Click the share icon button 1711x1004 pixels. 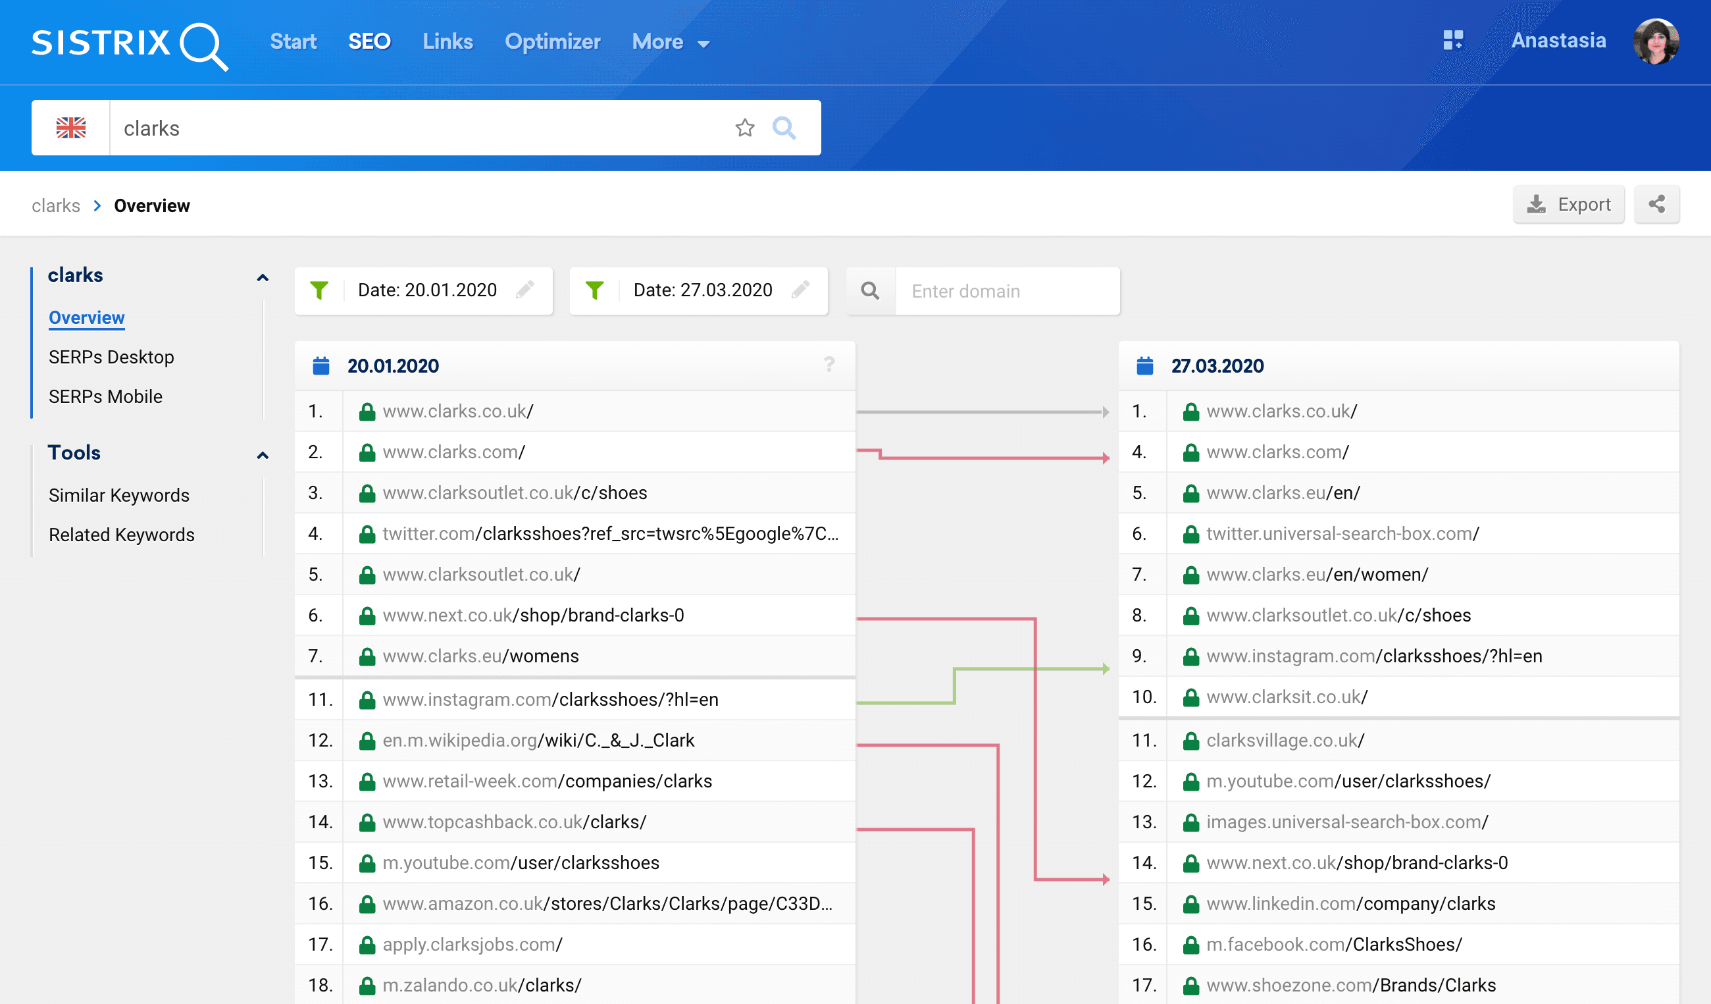pos(1656,205)
